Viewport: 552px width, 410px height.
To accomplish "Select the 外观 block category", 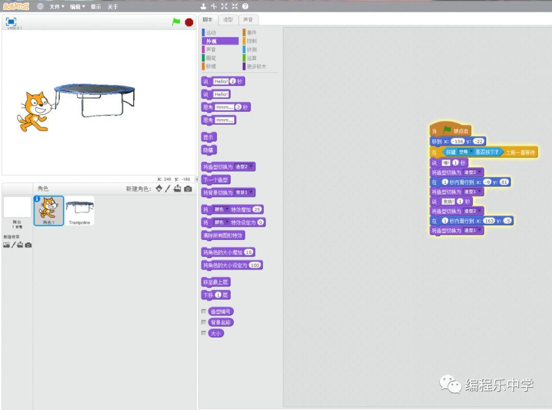I will coord(220,41).
